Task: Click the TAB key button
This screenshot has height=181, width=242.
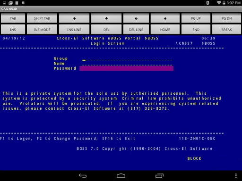Action: pos(13,18)
